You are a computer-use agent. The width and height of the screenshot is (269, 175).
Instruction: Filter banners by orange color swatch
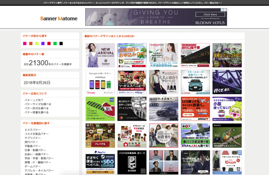pyautogui.click(x=31, y=44)
